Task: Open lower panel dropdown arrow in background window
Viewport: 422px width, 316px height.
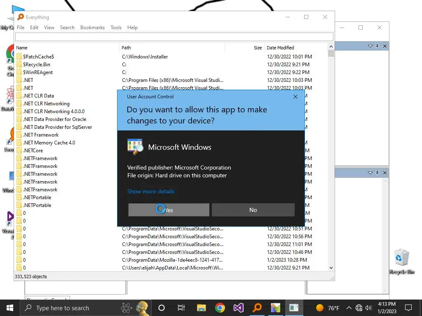Action: coord(370,172)
